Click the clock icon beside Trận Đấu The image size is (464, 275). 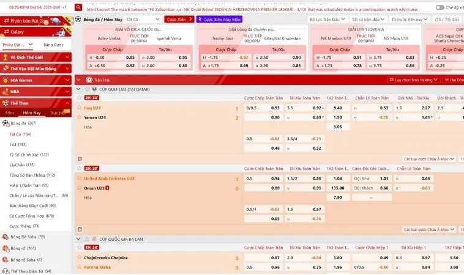(89, 79)
